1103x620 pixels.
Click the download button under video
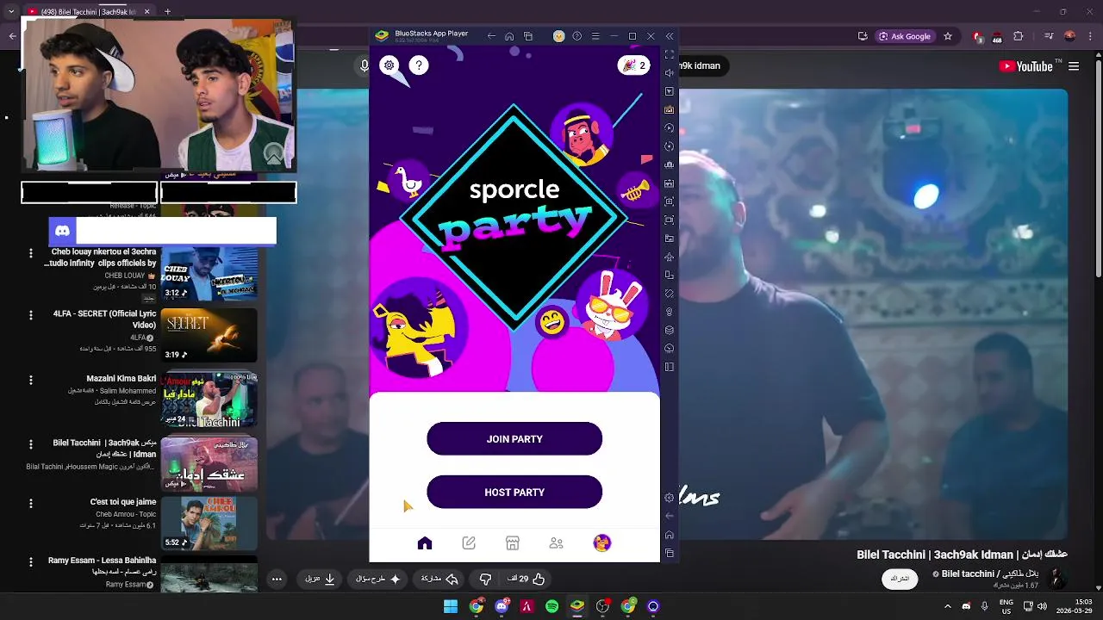click(x=321, y=579)
